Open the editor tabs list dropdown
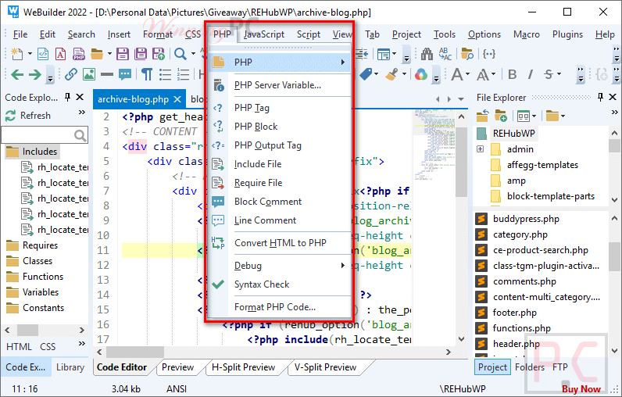Screen dimensions: 622x397 coord(461,99)
